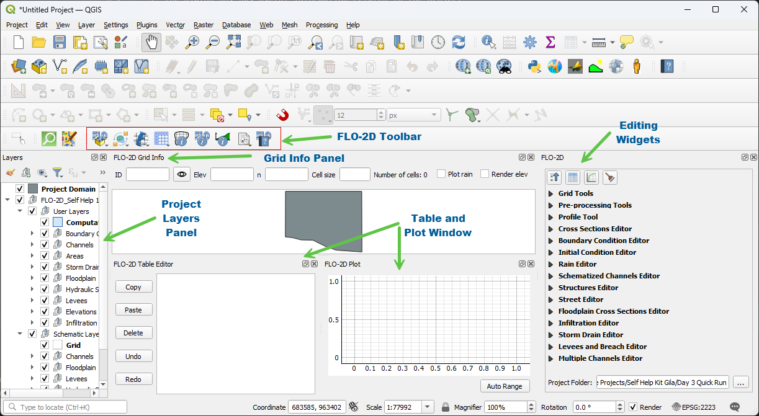Select the Pan Map hand tool
This screenshot has height=416, width=759.
[151, 42]
